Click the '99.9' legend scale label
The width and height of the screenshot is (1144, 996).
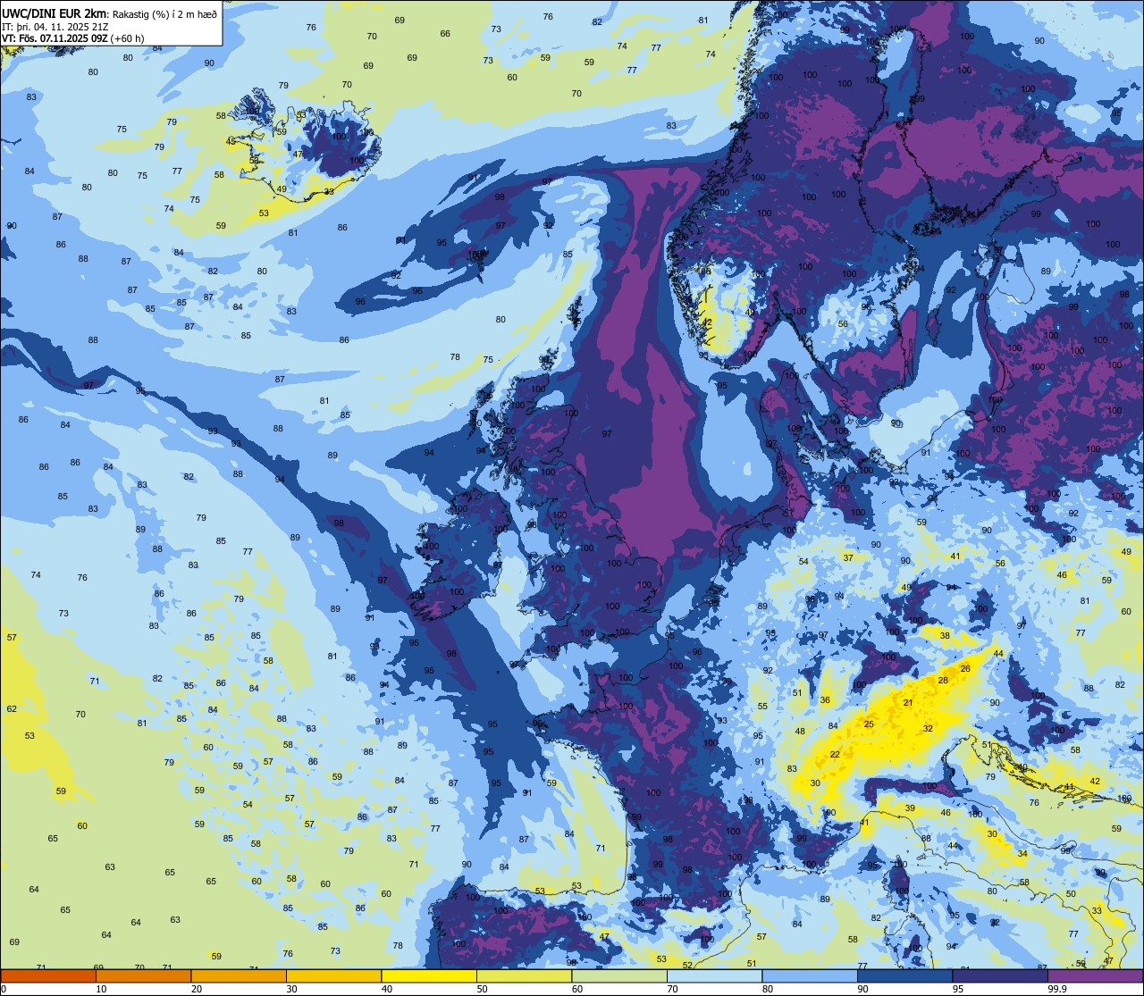[x=1058, y=989]
